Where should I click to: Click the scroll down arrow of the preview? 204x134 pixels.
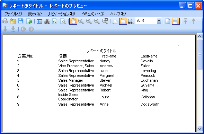(x=200, y=129)
